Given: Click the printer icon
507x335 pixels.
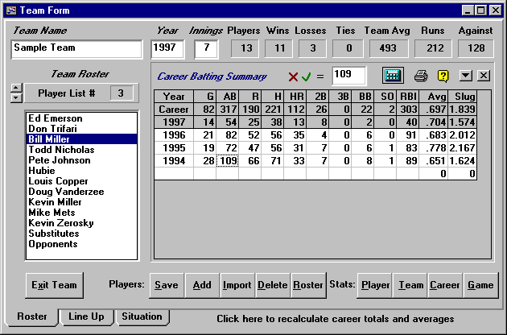Looking at the screenshot, I should tap(421, 77).
